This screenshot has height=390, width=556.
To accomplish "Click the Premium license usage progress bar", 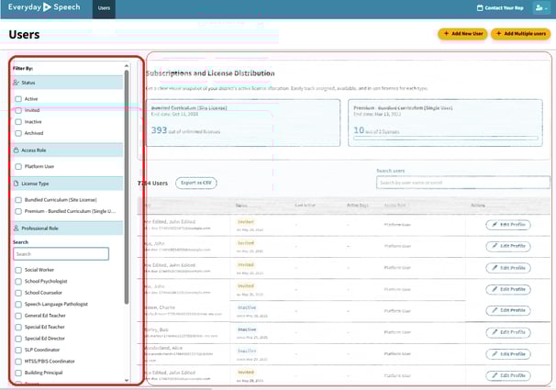I will tap(446, 138).
